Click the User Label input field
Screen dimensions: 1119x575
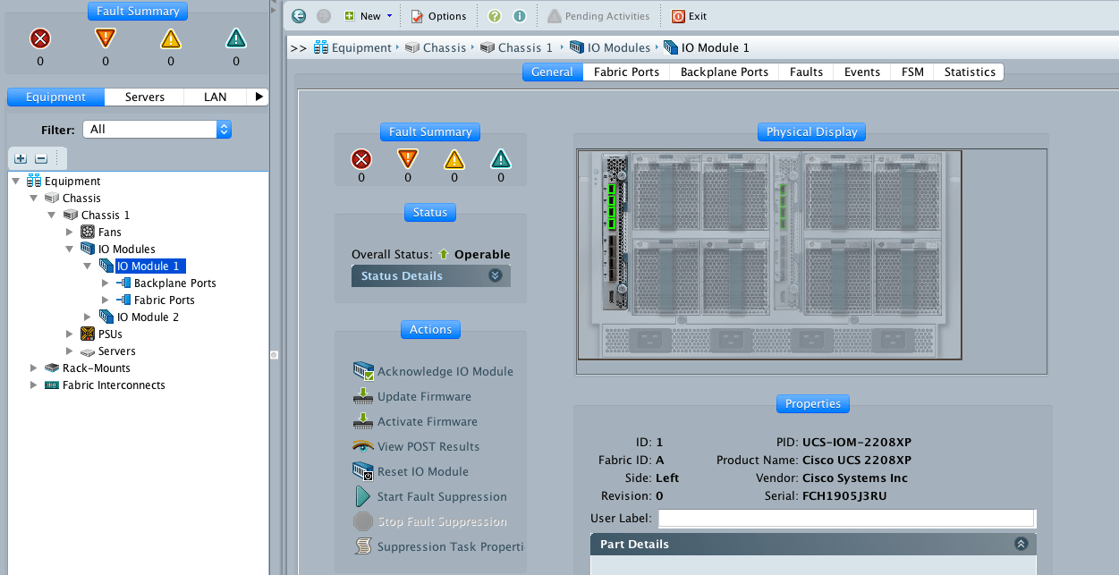846,519
